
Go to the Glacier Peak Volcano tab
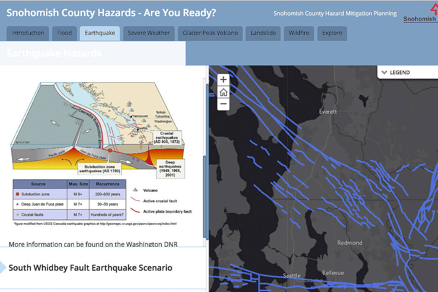tap(210, 33)
